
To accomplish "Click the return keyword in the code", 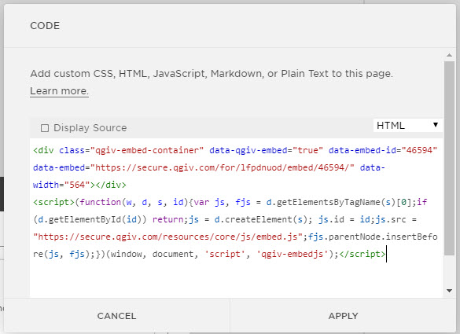I will click(x=169, y=219).
